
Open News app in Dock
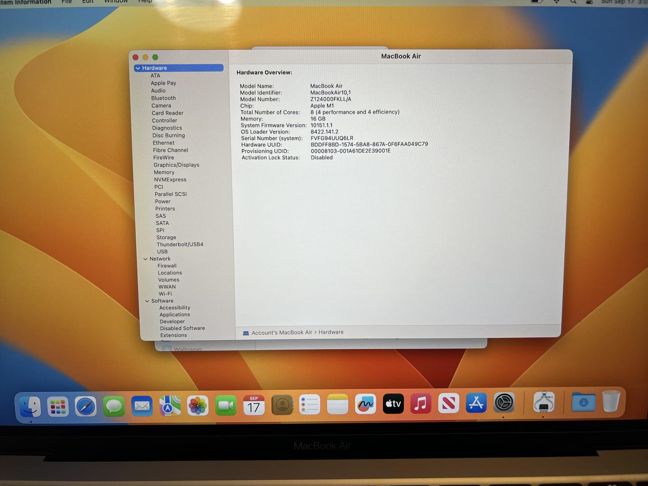[449, 403]
